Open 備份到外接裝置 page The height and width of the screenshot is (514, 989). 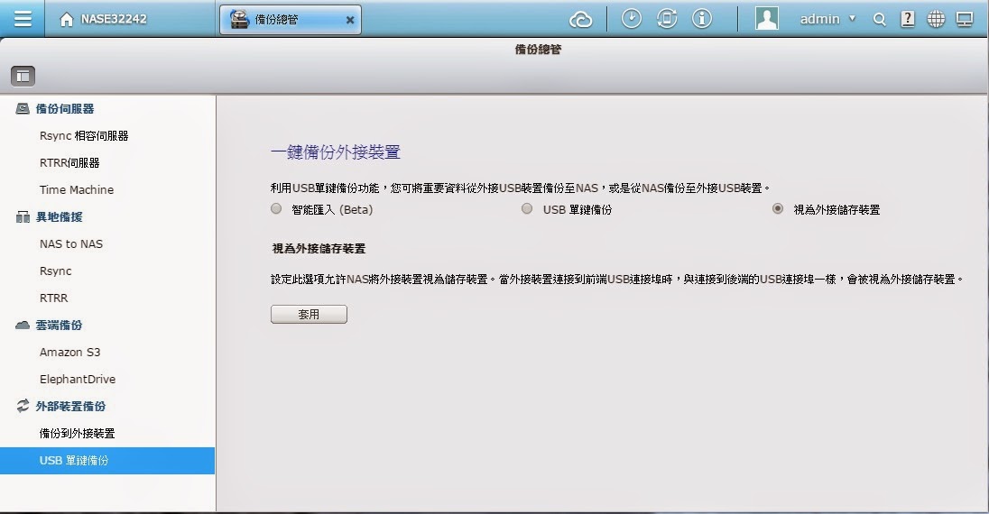(77, 433)
